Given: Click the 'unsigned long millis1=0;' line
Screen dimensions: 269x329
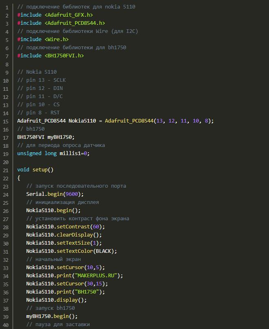Looking at the screenshot, I should click(53, 154).
